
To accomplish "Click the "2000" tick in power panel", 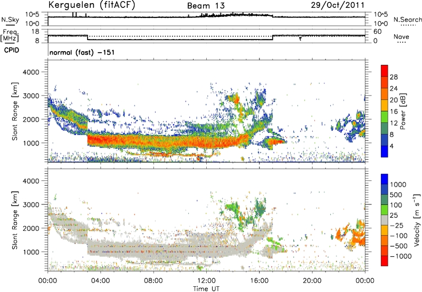I will point(31,119).
